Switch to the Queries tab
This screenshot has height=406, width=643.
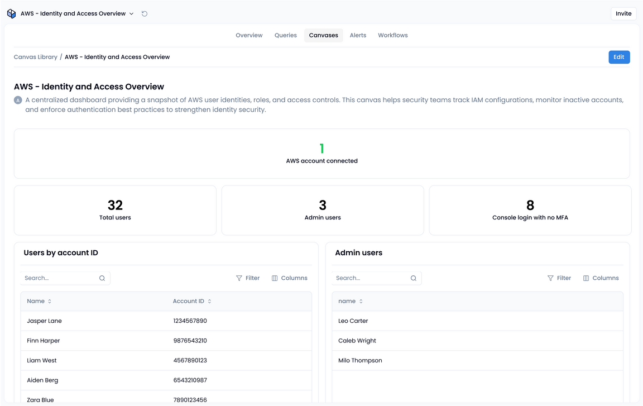pos(285,35)
